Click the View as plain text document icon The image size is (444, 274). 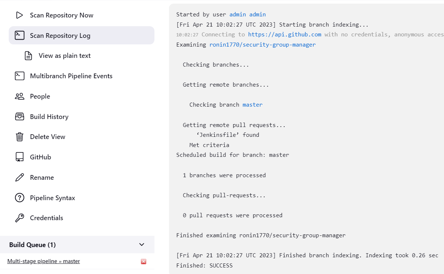[28, 56]
